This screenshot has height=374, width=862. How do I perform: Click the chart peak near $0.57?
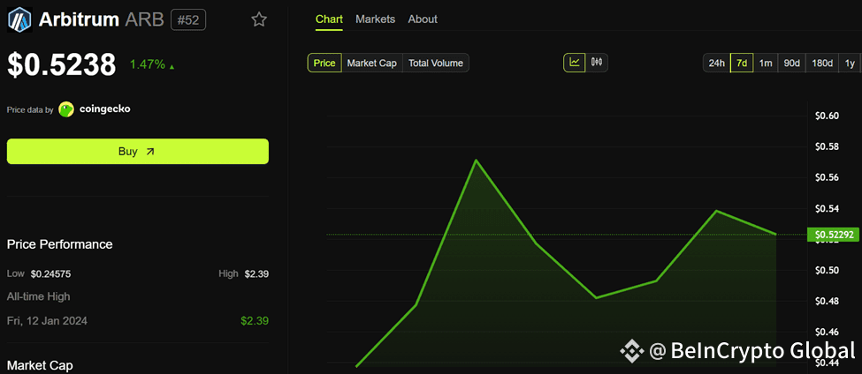click(476, 161)
